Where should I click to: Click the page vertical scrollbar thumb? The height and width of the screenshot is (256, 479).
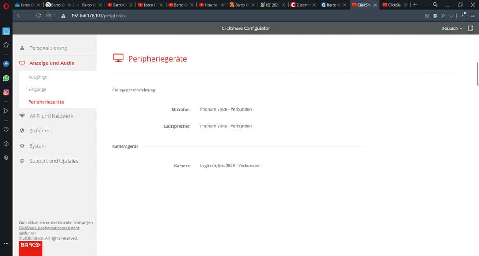coord(478,74)
